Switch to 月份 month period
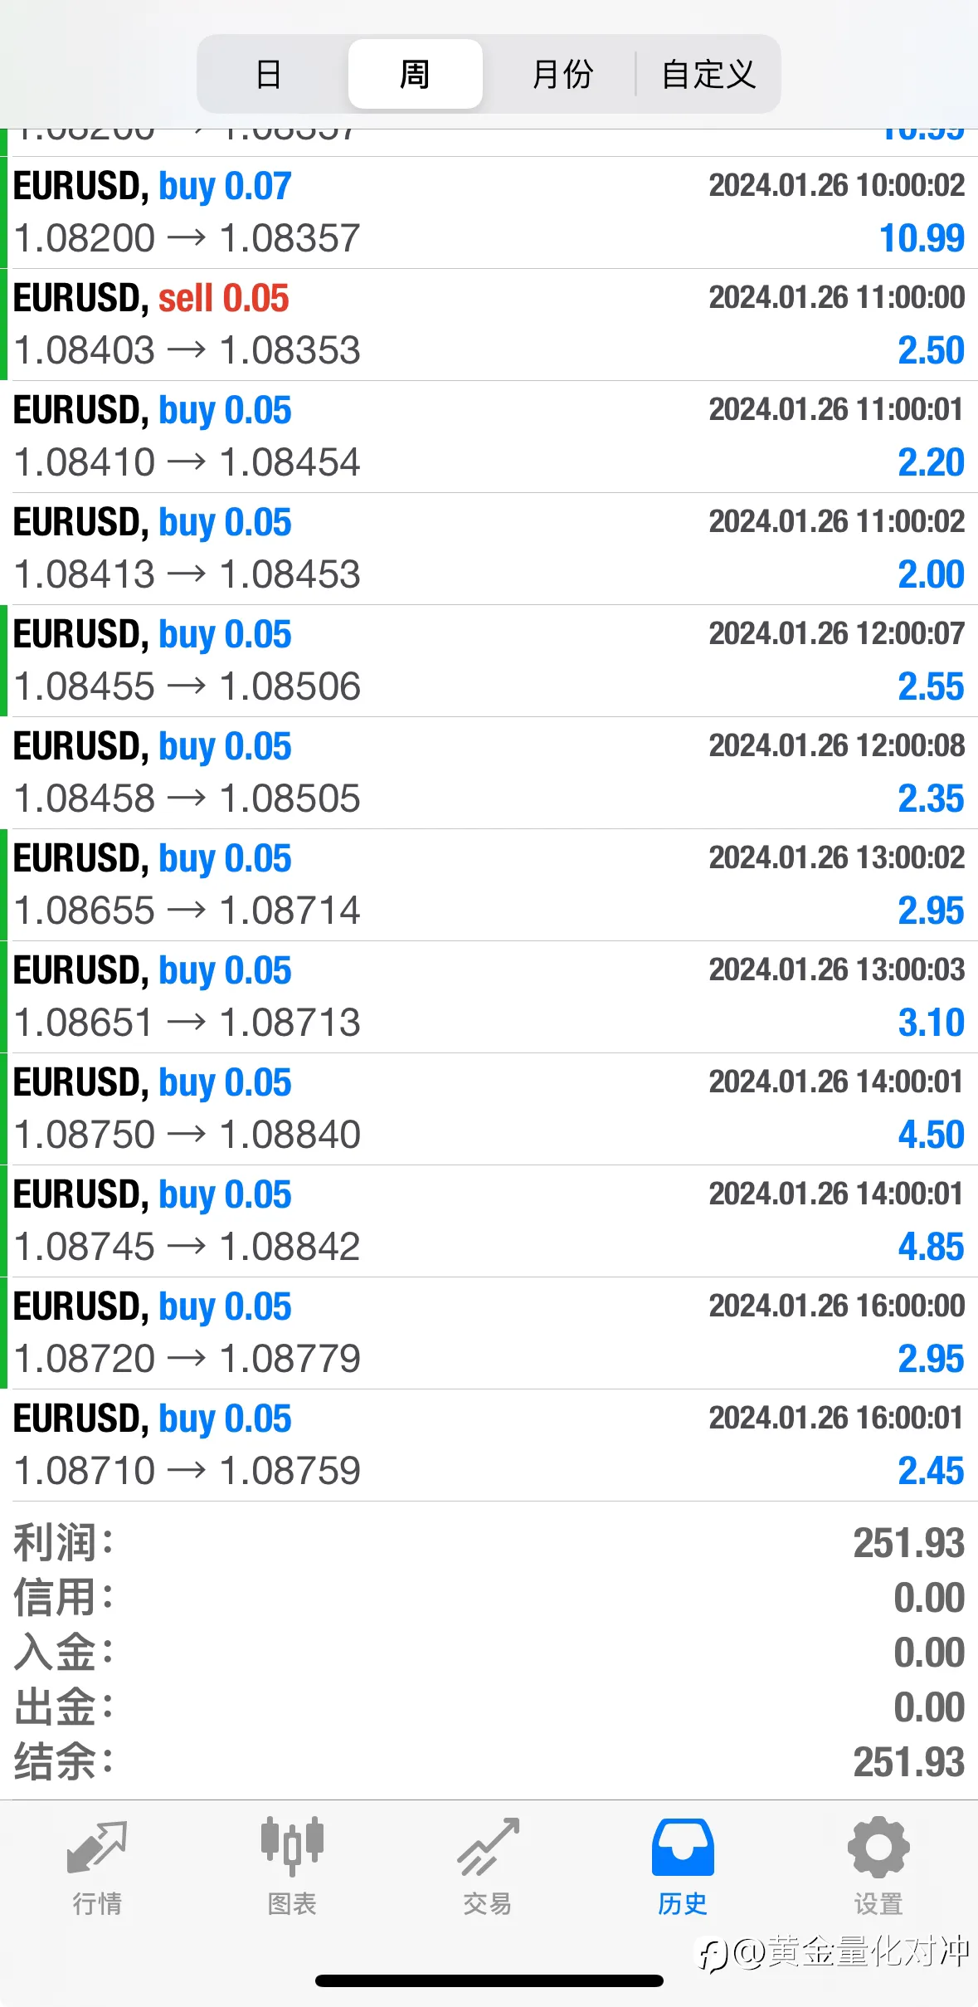 [562, 74]
